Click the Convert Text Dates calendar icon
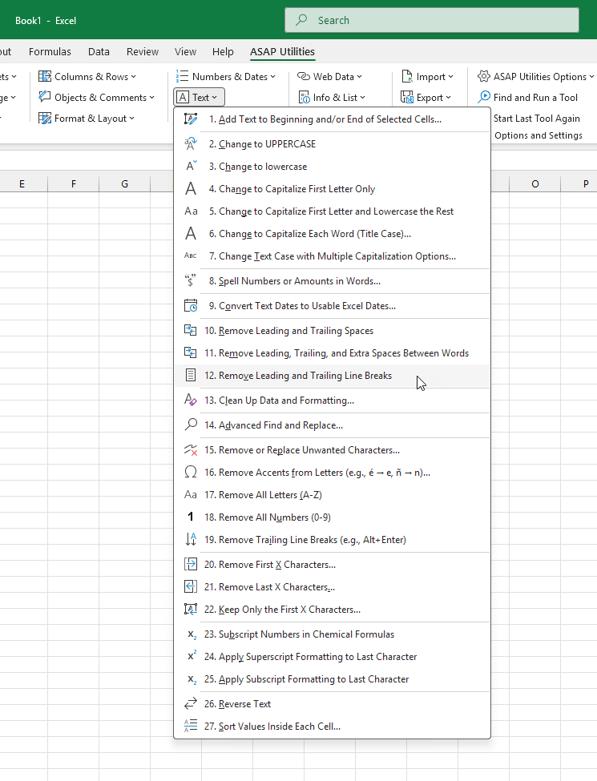The width and height of the screenshot is (597, 781). (191, 306)
